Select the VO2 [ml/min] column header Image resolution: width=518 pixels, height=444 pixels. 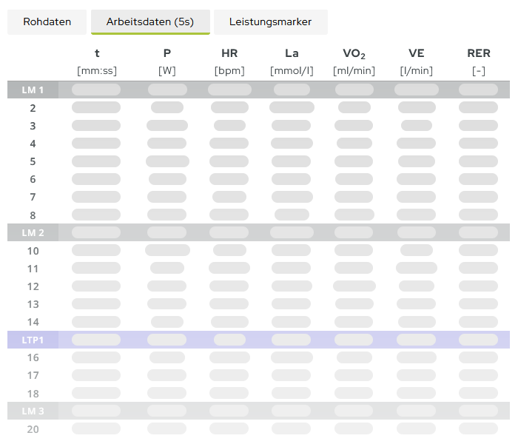(354, 61)
